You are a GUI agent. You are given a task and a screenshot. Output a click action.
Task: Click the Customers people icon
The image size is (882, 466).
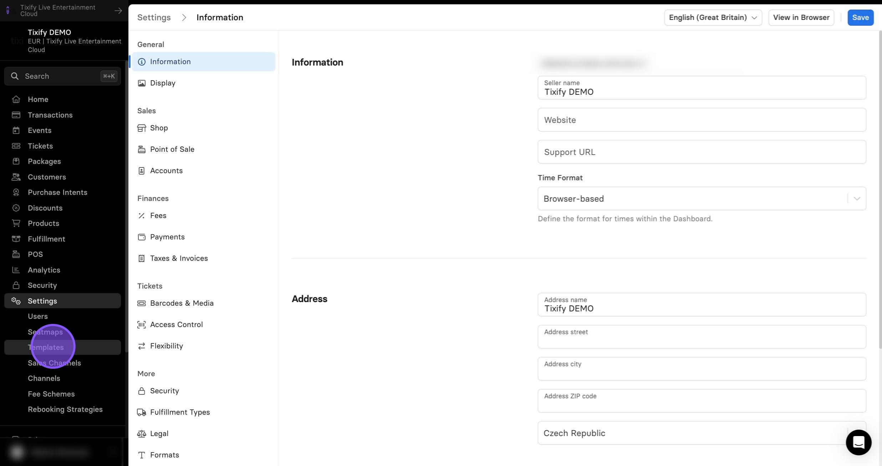point(16,177)
